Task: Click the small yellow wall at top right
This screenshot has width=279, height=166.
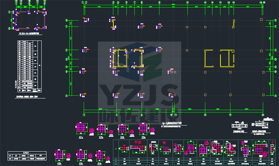Action: [233, 24]
